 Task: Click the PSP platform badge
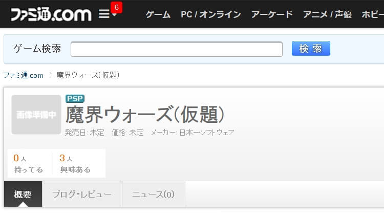[x=75, y=99]
